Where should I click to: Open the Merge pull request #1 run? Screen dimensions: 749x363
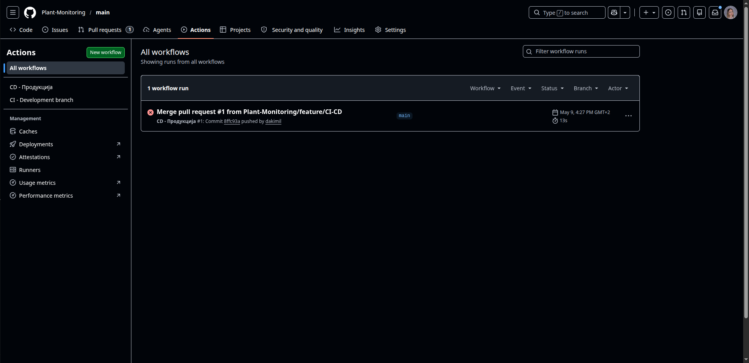[249, 112]
